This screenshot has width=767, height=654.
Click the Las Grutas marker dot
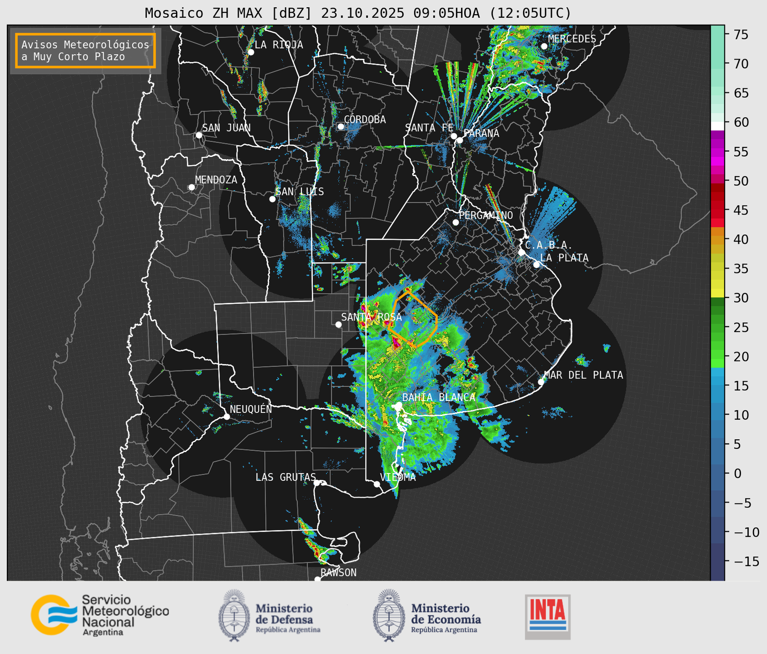pos(317,483)
